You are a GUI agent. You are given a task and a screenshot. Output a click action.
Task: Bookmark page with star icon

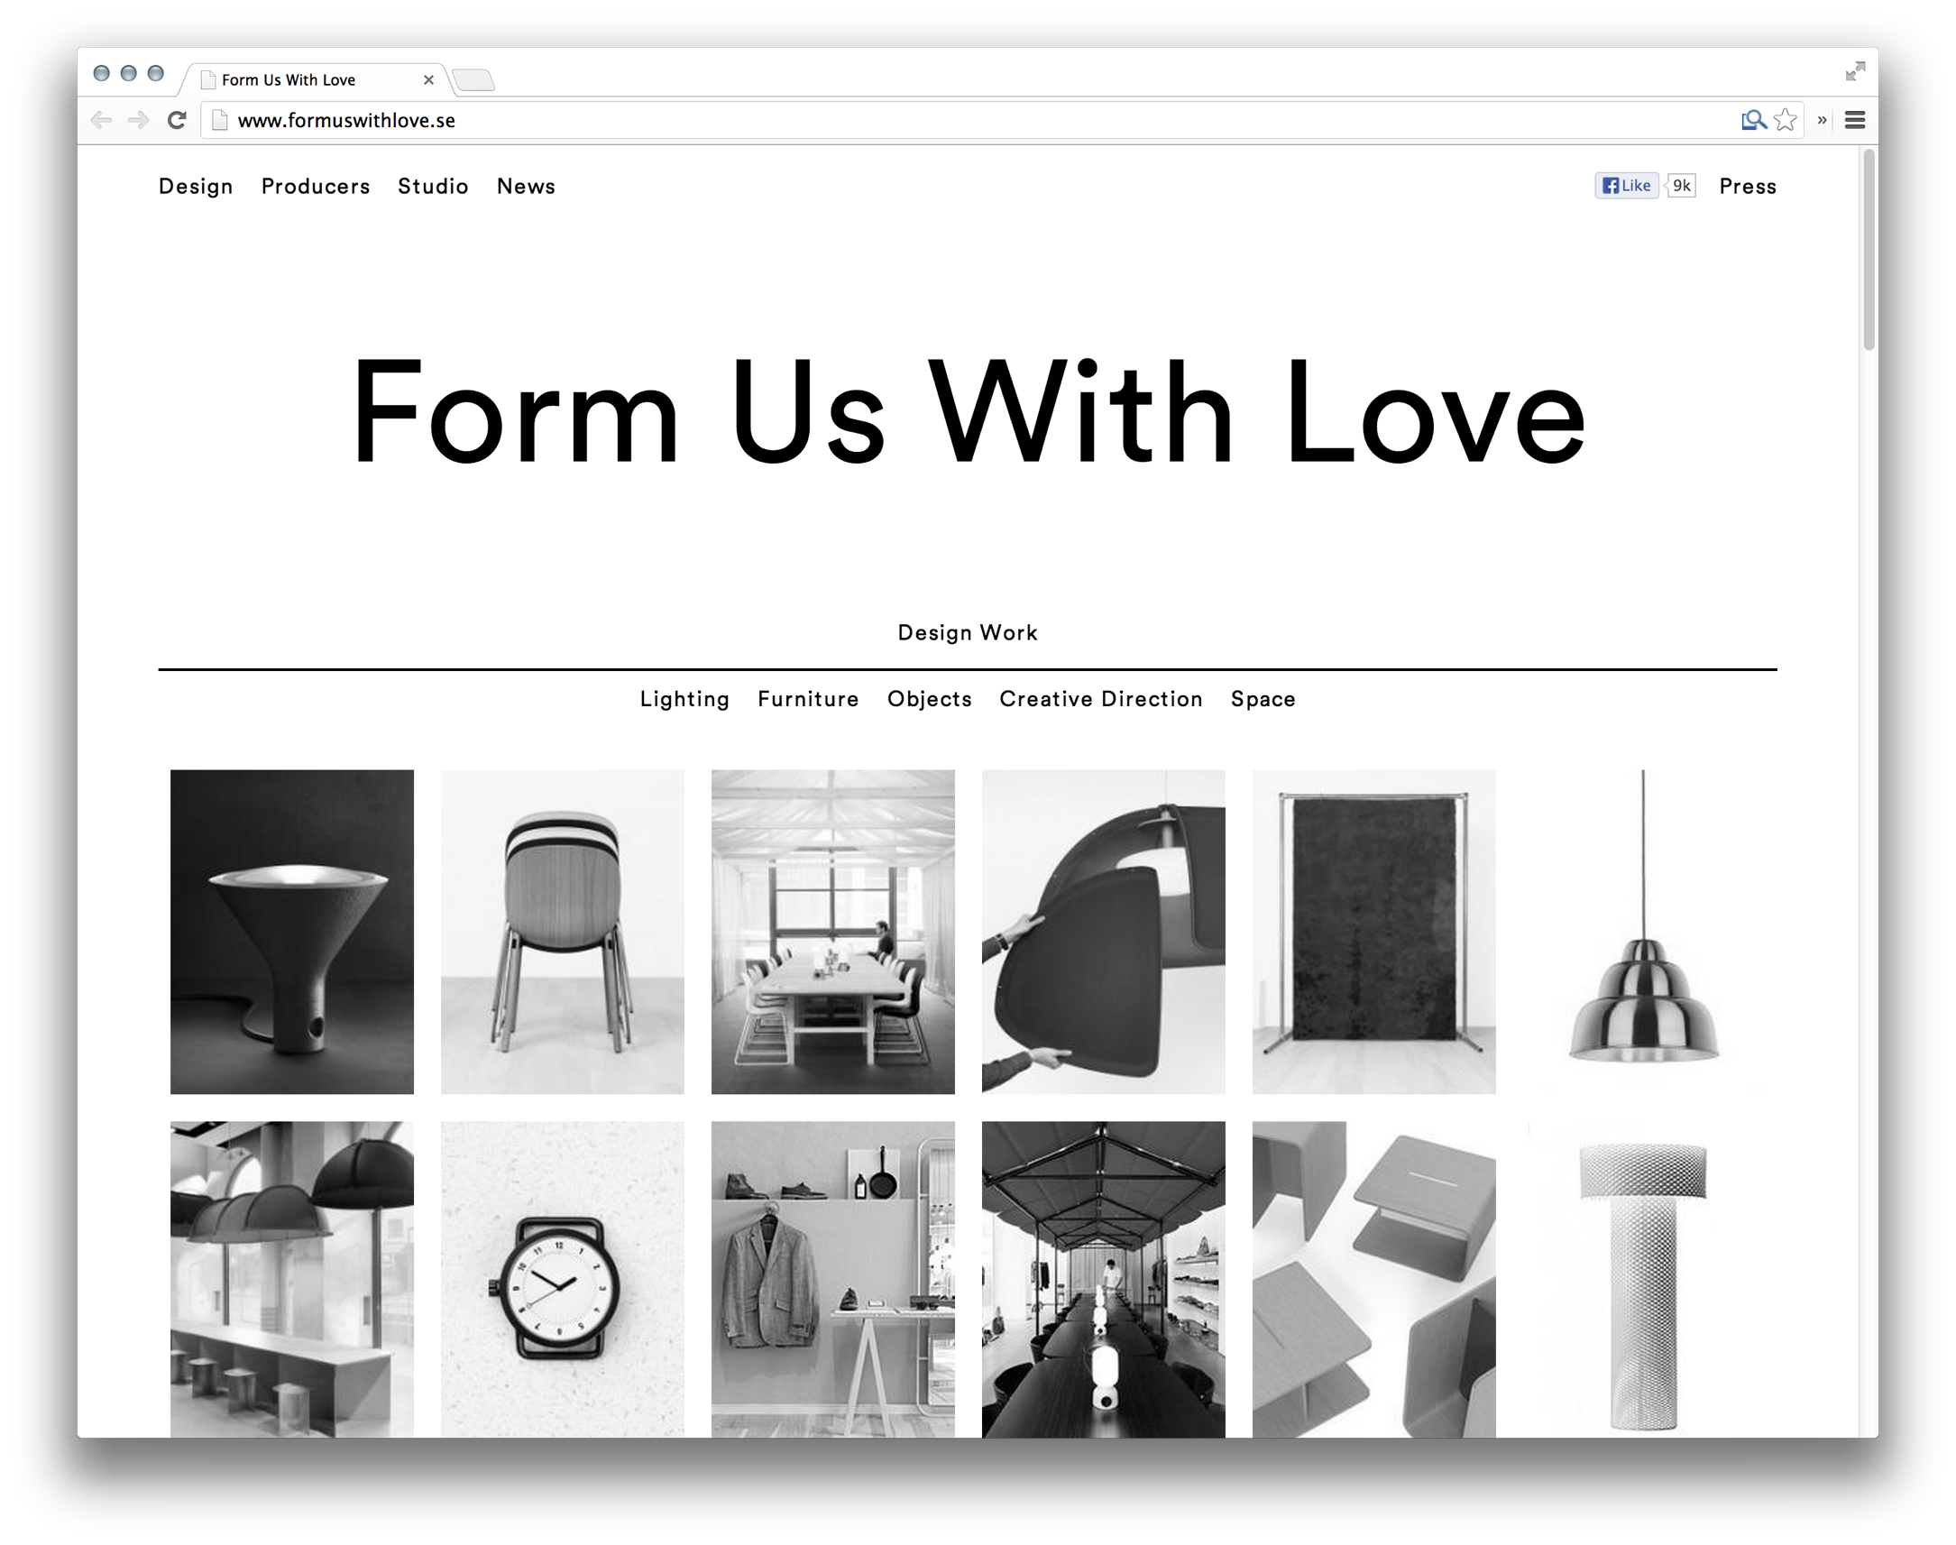(x=1785, y=120)
